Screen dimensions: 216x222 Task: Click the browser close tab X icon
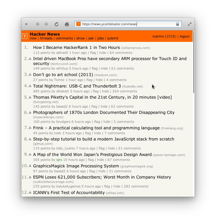click(x=26, y=24)
